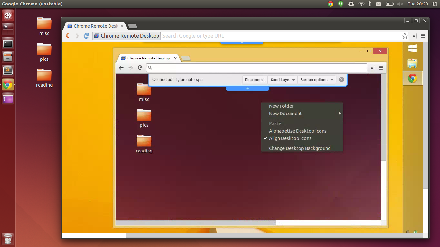Open File Explorer in the remote Windows taskbar
Image resolution: width=440 pixels, height=247 pixels.
tap(413, 63)
